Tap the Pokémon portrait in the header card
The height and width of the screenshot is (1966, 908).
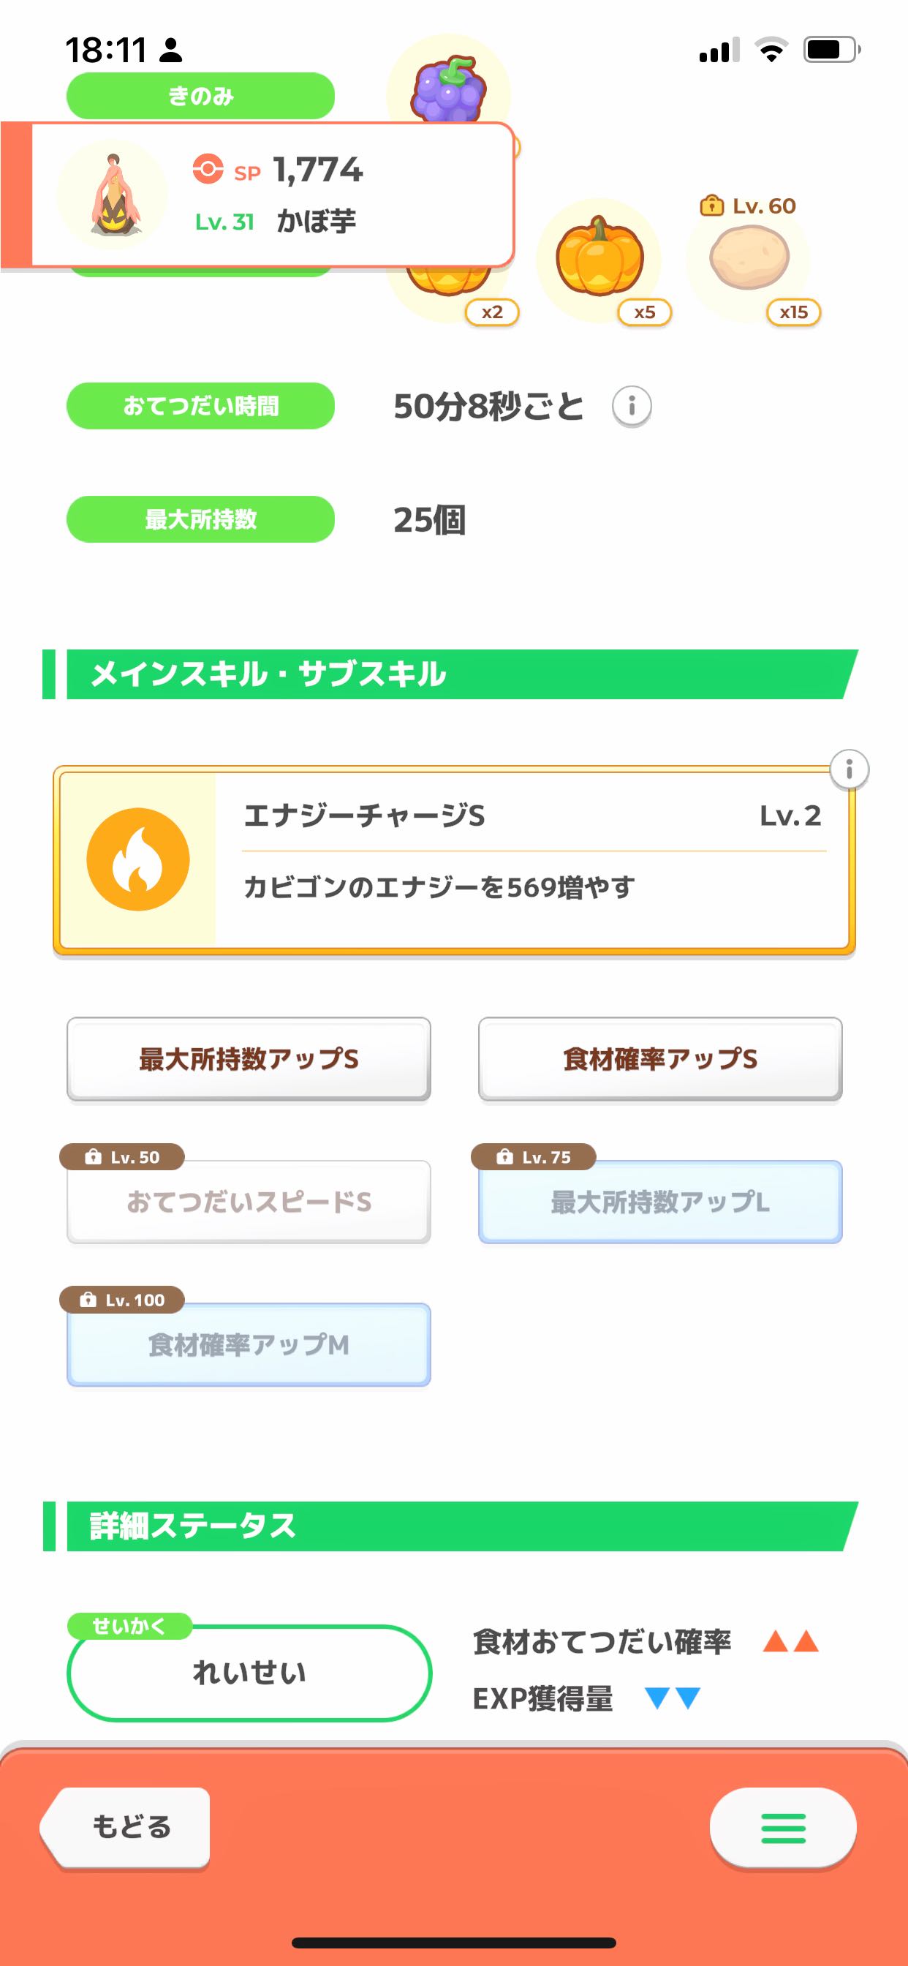113,195
